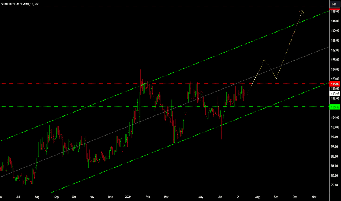Click the 132.00 price axis value
341x201 pixels.
pyautogui.click(x=335, y=50)
